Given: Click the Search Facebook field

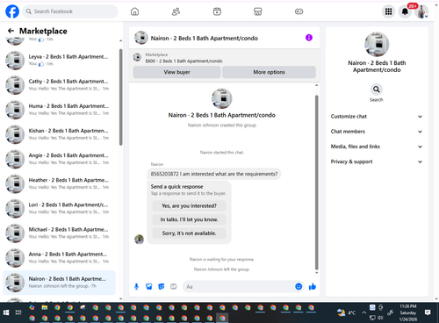Looking at the screenshot, I should (70, 11).
